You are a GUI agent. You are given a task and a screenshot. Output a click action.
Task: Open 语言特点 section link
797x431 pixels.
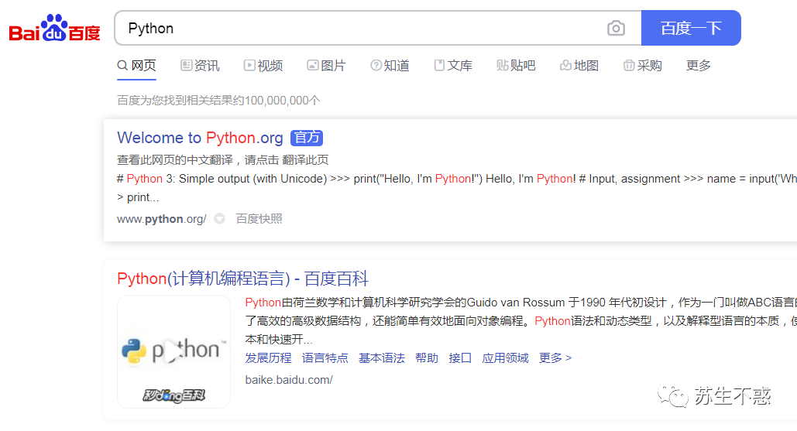325,358
